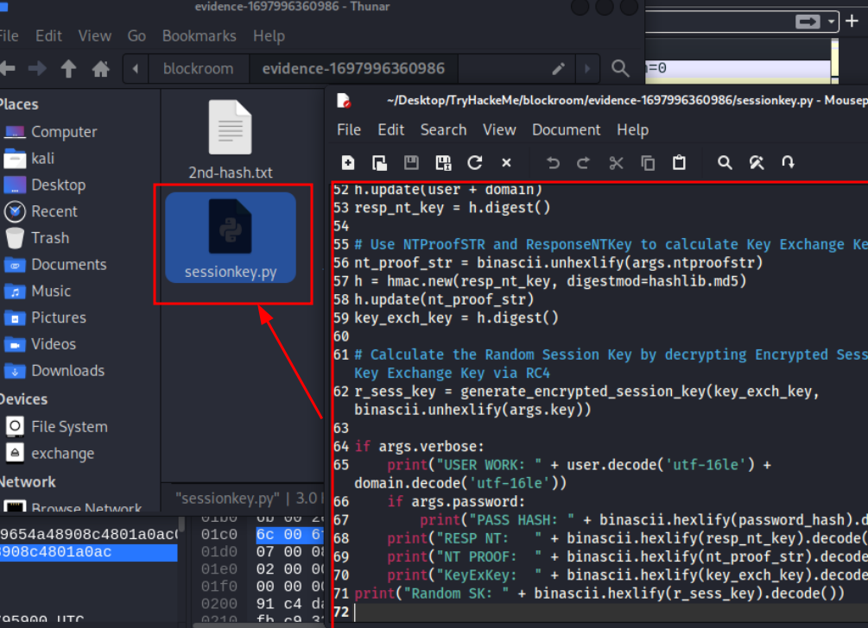
Task: Click the Cut scissors icon
Action: click(x=616, y=162)
